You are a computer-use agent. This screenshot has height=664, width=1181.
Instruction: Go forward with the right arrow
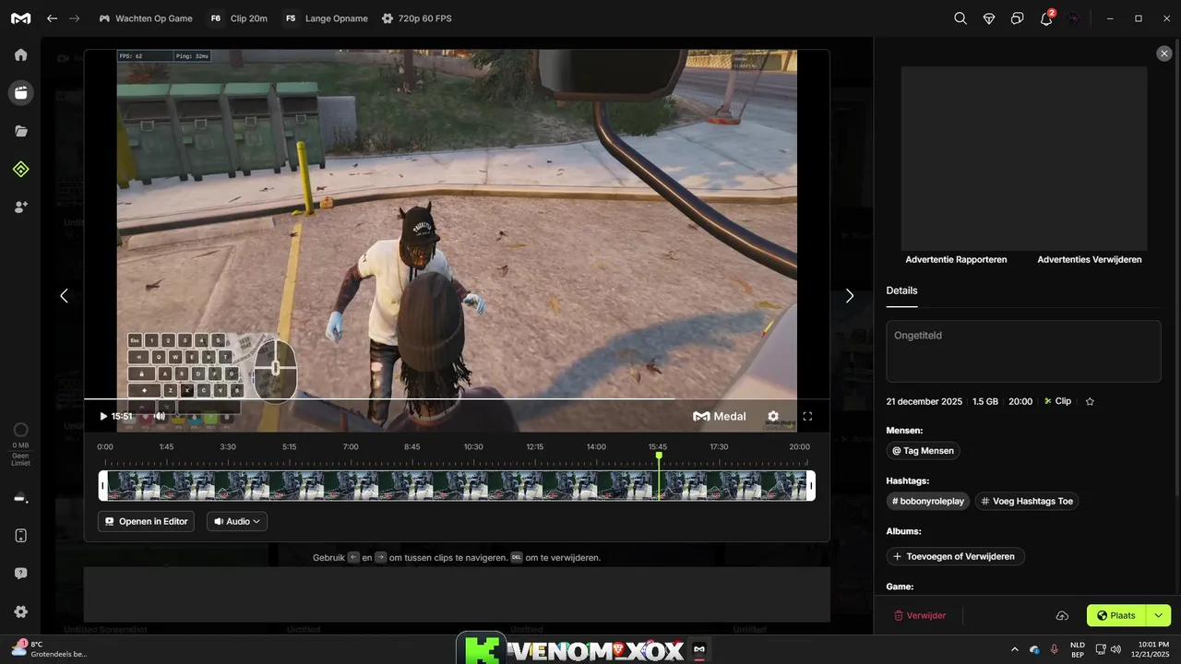tap(75, 18)
